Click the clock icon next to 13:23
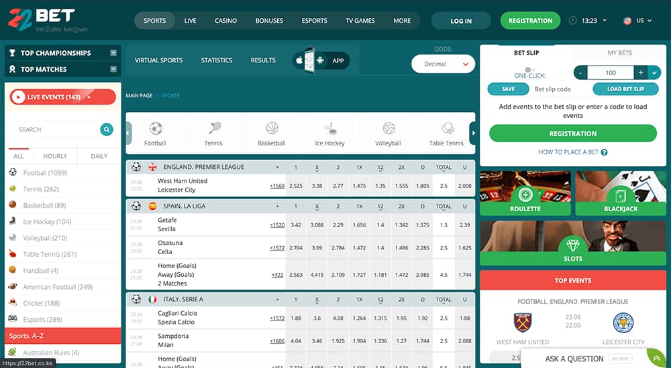Viewport: 671px width, 368px height. tap(572, 20)
